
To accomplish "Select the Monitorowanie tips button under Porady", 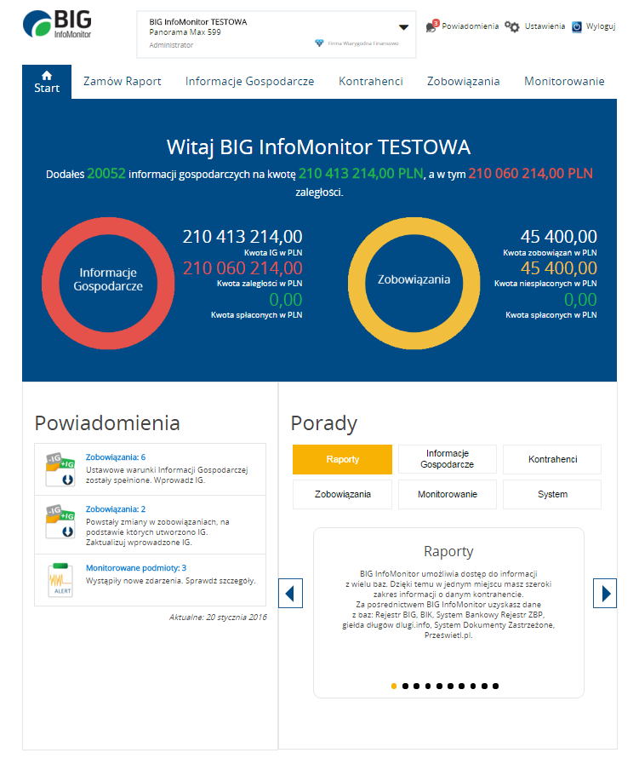I will pyautogui.click(x=448, y=495).
